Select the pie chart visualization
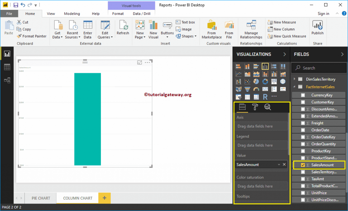The height and width of the screenshot is (211, 348). 256,82
